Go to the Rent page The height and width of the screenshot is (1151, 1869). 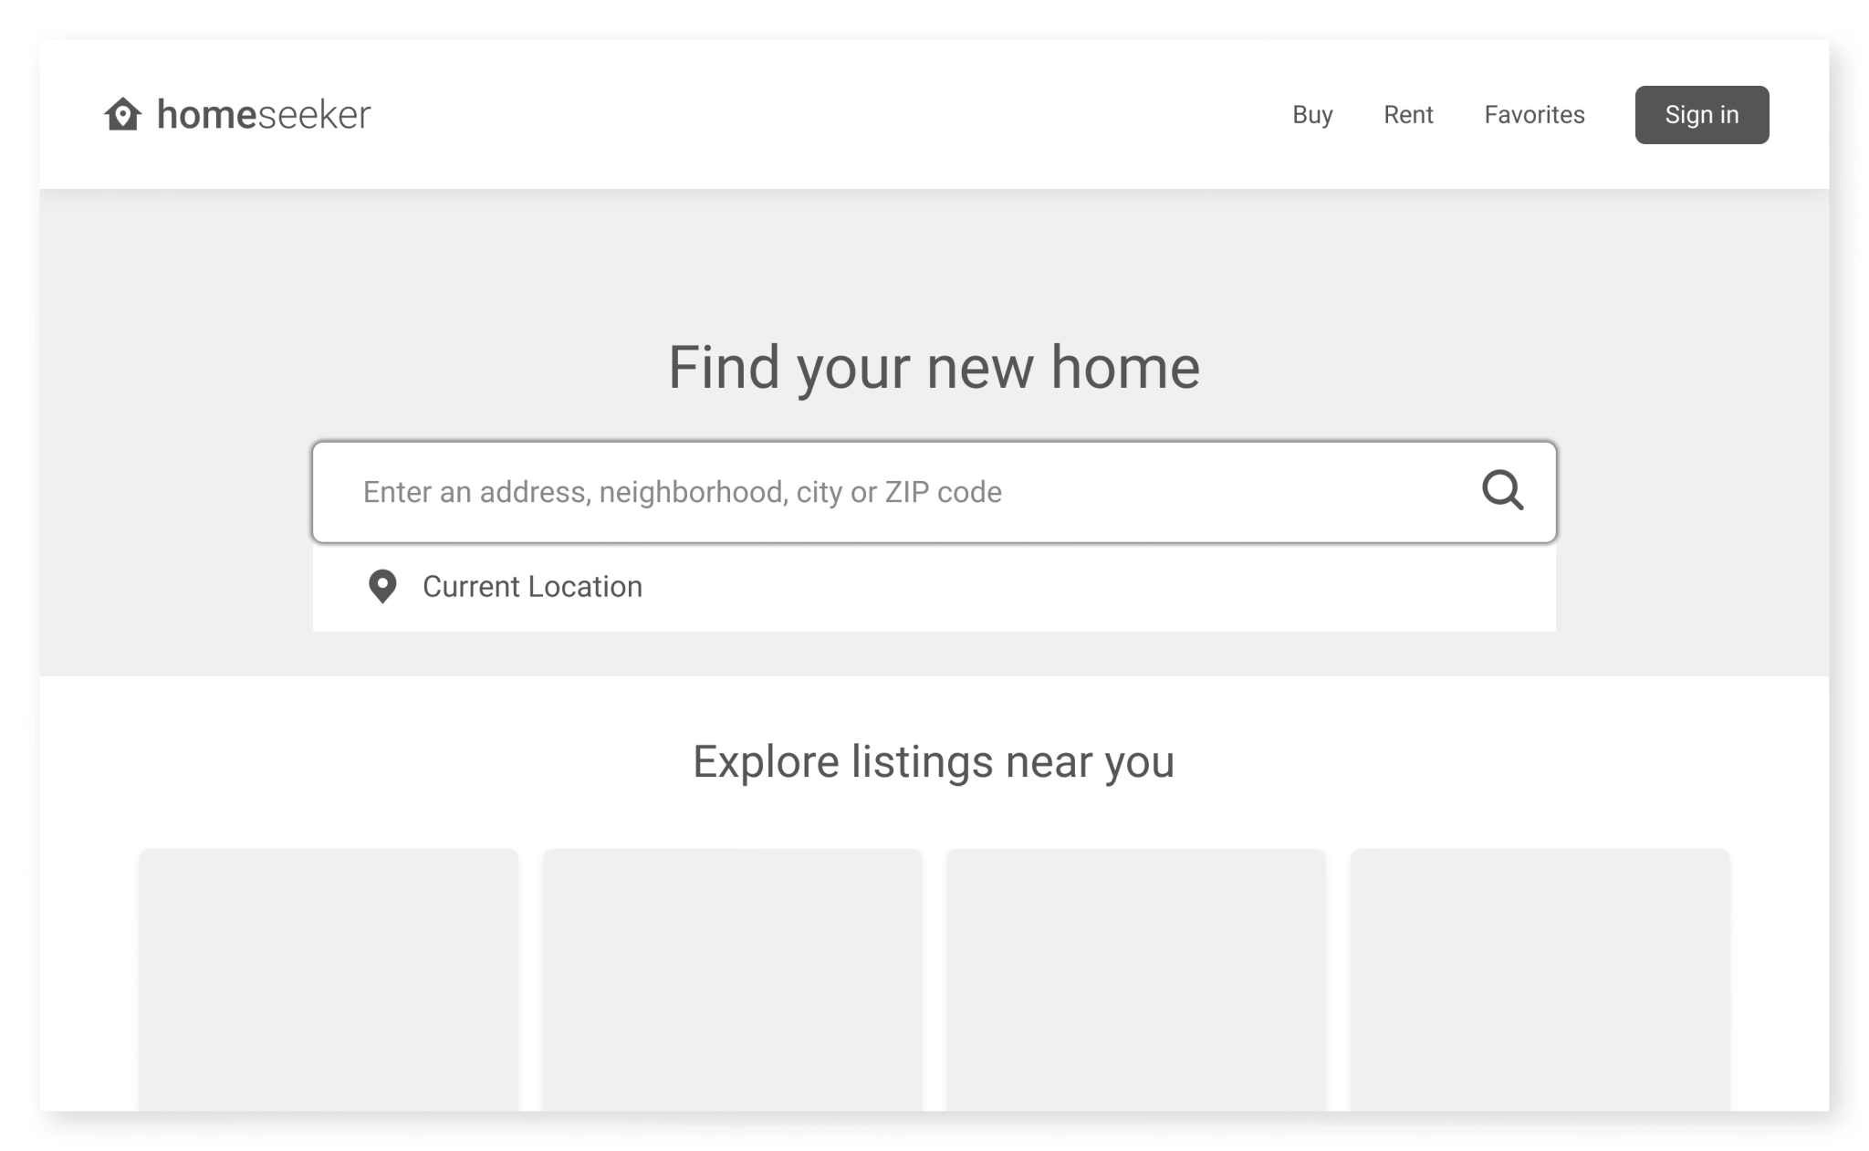pyautogui.click(x=1408, y=115)
